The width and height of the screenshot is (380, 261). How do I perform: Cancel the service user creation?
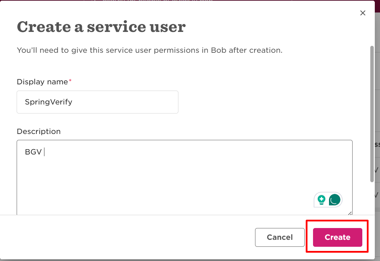(280, 237)
